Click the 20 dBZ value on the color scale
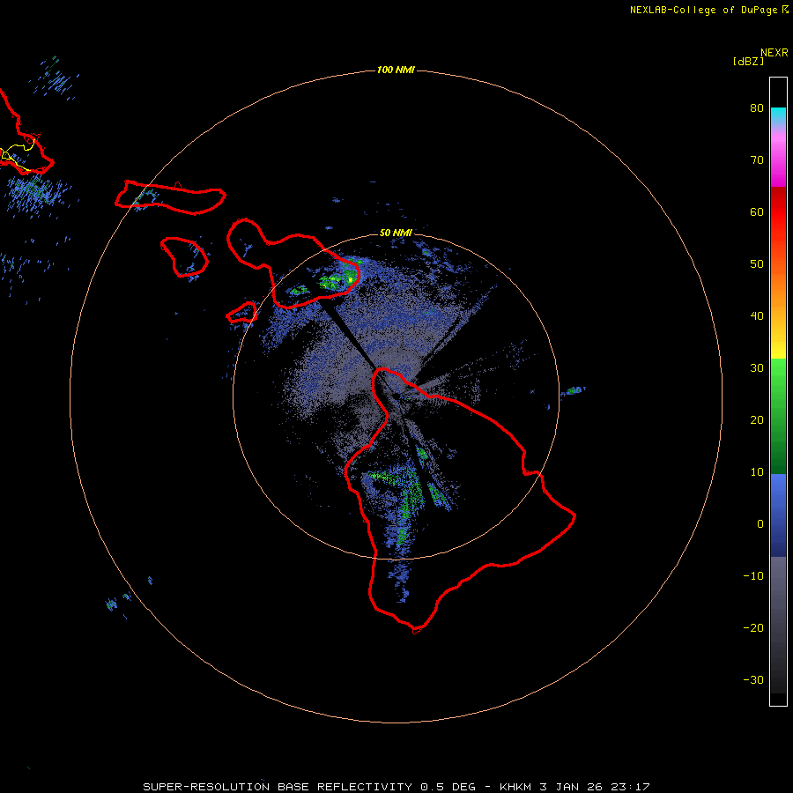793x793 pixels. pyautogui.click(x=757, y=419)
